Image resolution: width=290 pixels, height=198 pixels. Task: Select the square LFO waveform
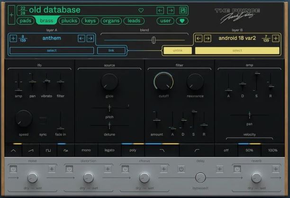pos(48,150)
